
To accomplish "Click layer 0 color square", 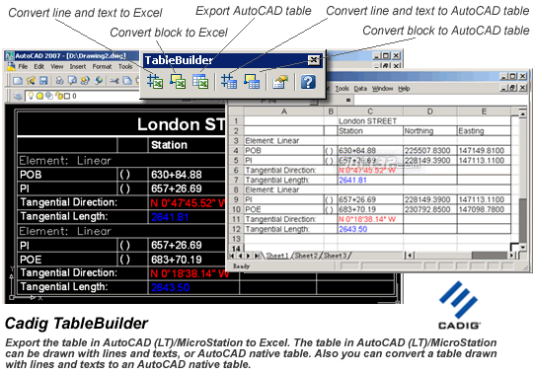I will pos(67,96).
